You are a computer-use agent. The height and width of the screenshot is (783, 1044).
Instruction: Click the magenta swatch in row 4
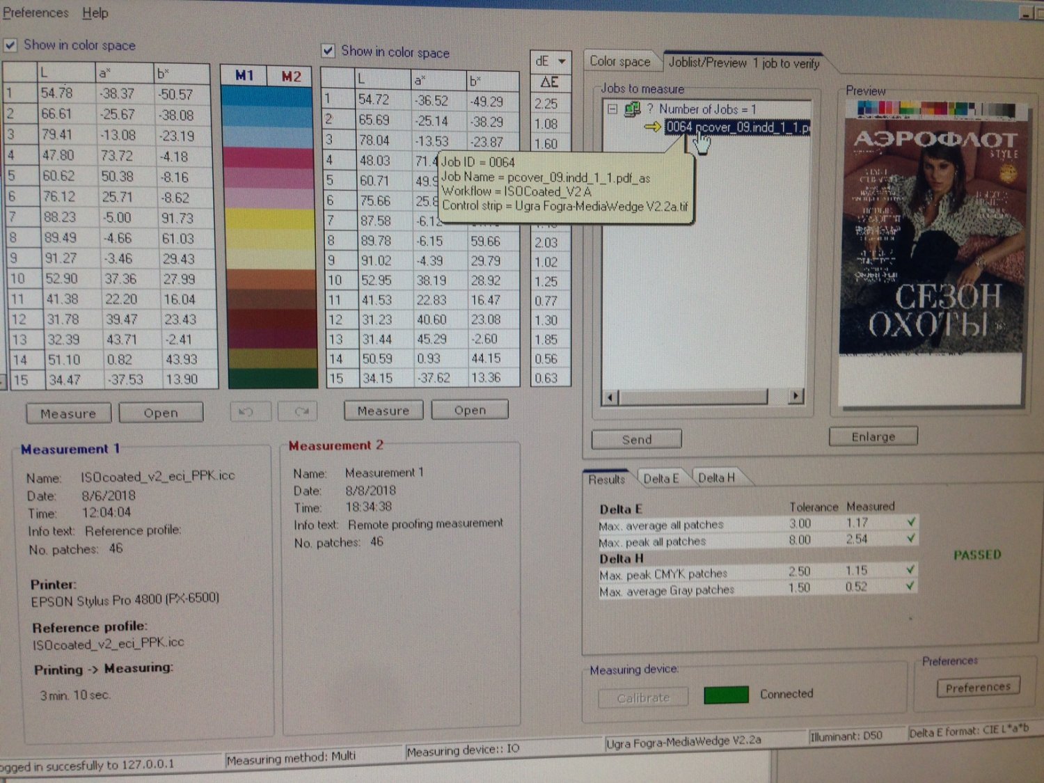[x=269, y=157]
